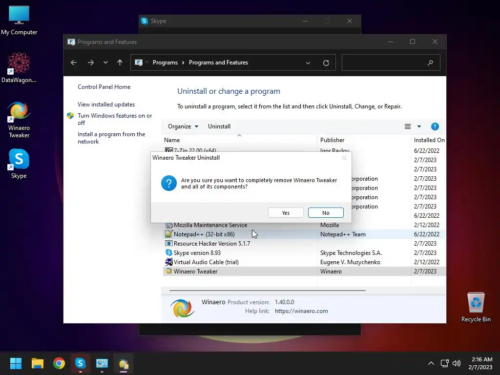Open File Explorer from the taskbar

tap(37, 363)
